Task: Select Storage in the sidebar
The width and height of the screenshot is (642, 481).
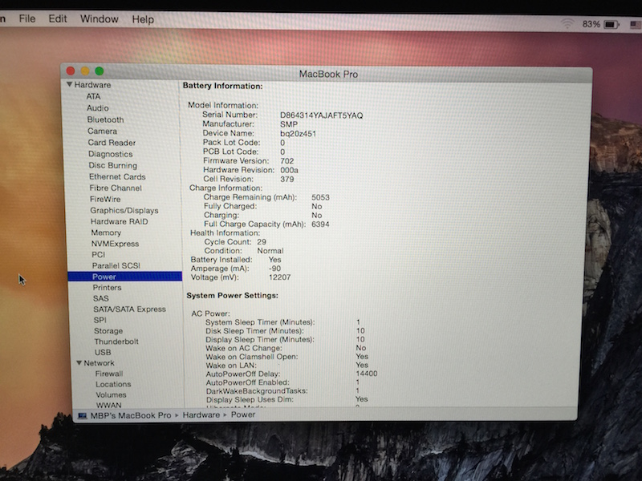Action: pyautogui.click(x=108, y=331)
